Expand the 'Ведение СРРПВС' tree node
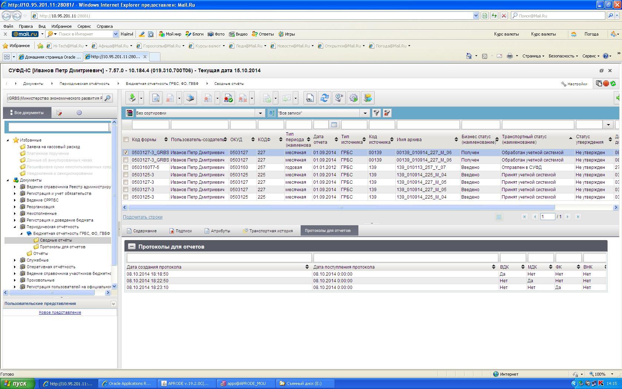Image resolution: width=622 pixels, height=389 pixels. [x=15, y=200]
